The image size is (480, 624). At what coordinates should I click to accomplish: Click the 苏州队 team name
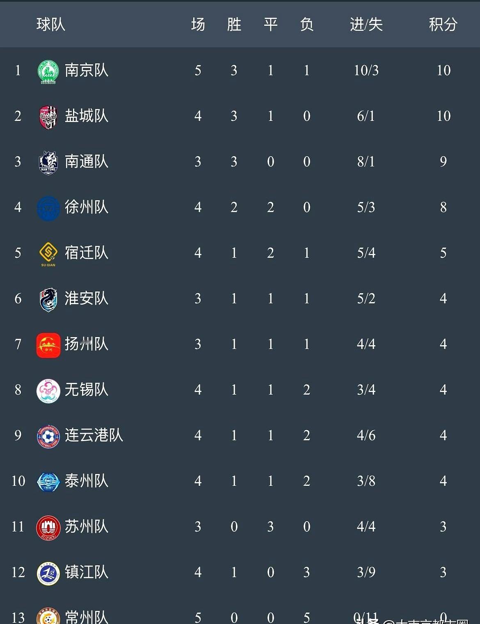[87, 526]
